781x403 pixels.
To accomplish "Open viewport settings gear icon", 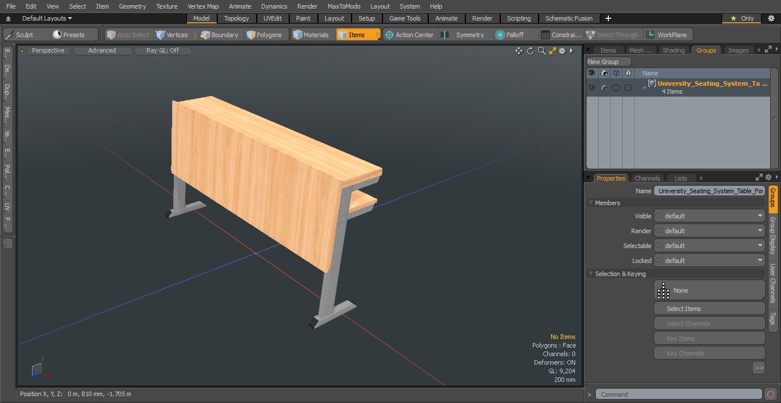I will point(562,51).
